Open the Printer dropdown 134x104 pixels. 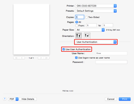click(x=96, y=6)
